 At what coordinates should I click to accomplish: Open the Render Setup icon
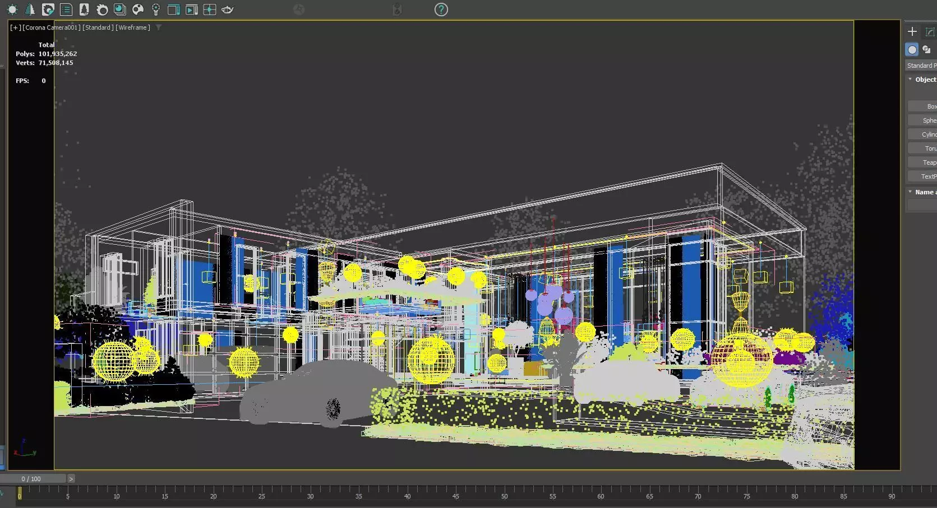174,10
